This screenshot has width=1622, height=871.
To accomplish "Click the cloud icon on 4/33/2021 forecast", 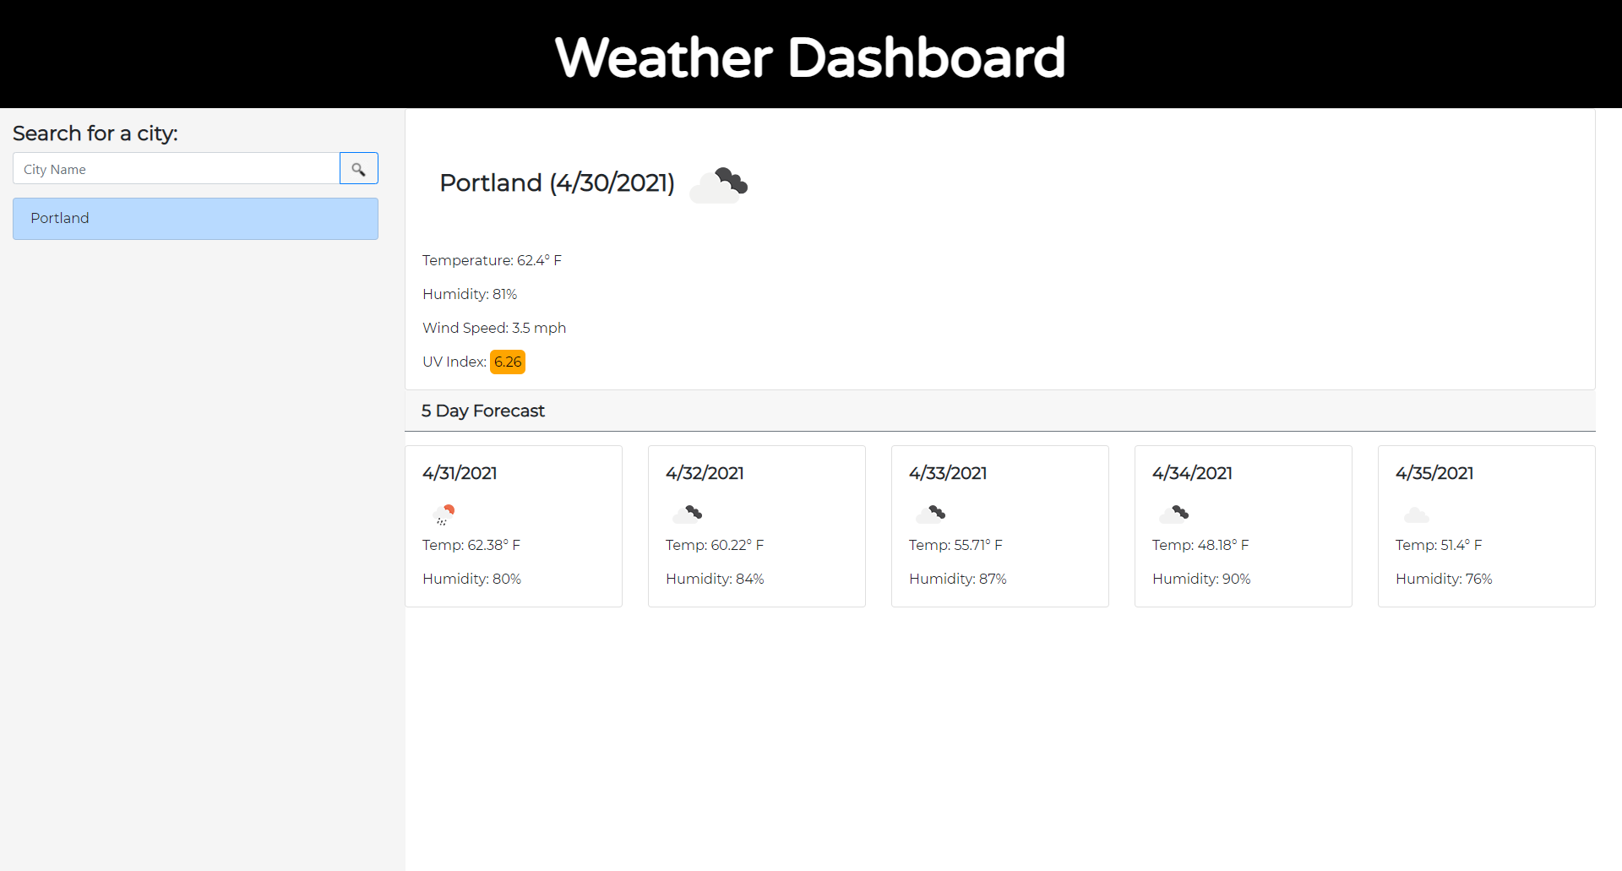I will coord(930,513).
